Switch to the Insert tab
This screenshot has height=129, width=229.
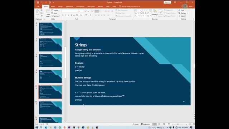(53, 6)
